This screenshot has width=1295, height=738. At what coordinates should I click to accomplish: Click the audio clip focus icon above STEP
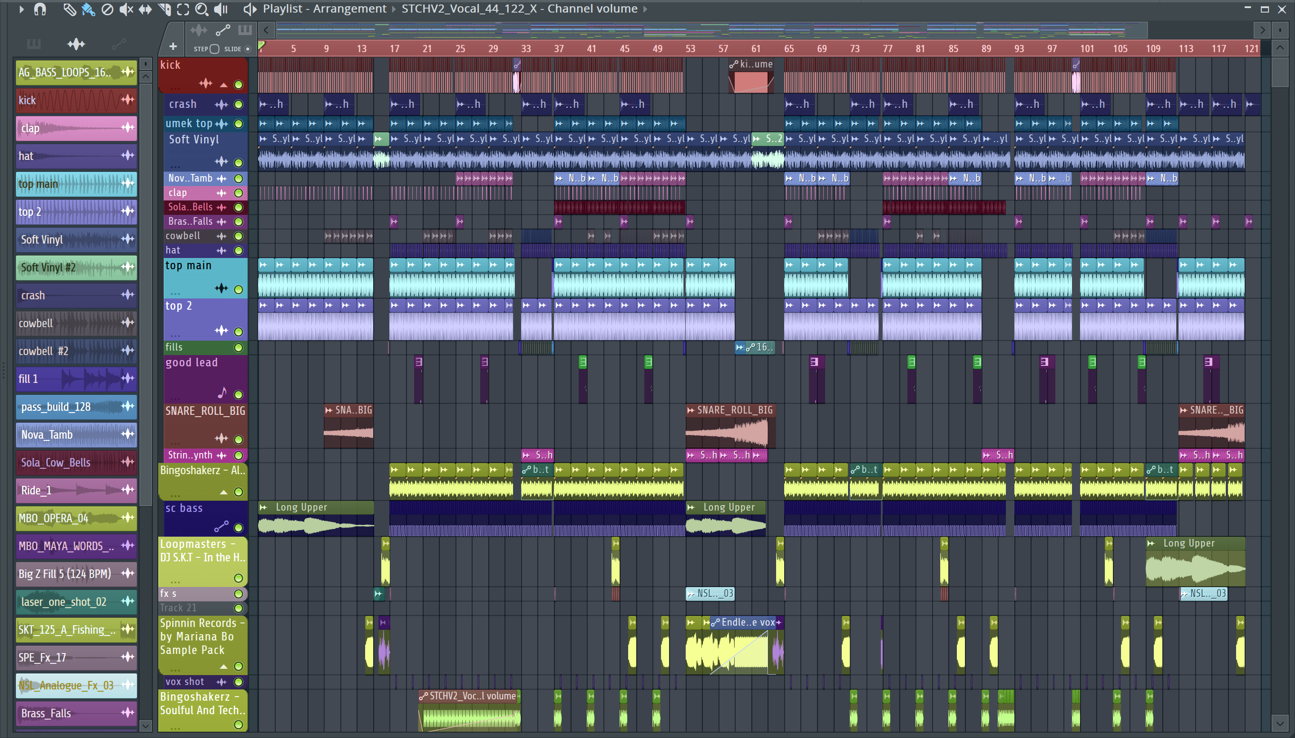click(x=199, y=31)
